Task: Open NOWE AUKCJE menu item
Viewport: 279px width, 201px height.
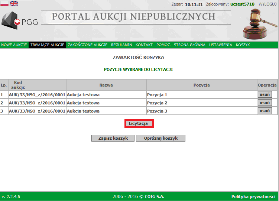Action: click(14, 45)
